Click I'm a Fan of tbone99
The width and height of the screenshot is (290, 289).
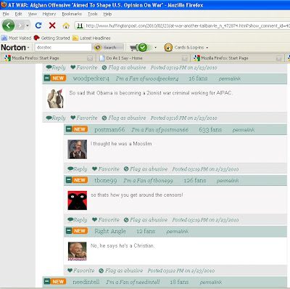pyautogui.click(x=149, y=181)
